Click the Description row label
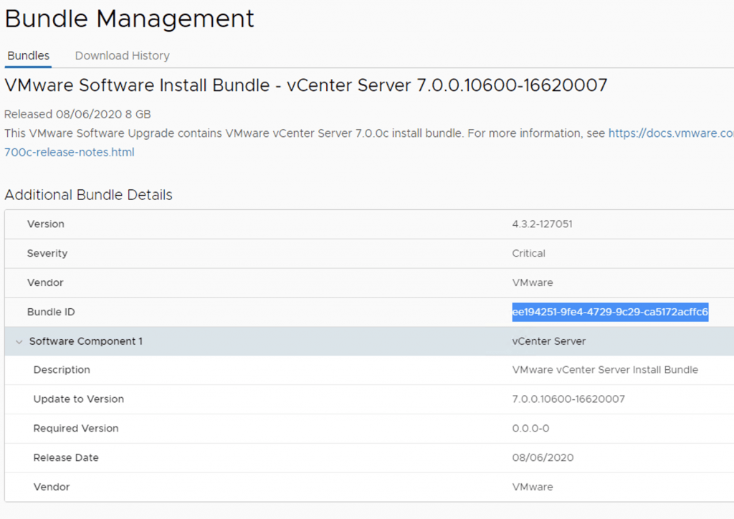734x519 pixels. 62,370
